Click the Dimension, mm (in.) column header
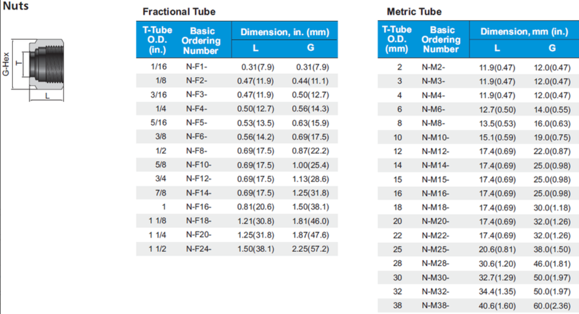Image resolution: width=579 pixels, height=314 pixels. point(524,32)
